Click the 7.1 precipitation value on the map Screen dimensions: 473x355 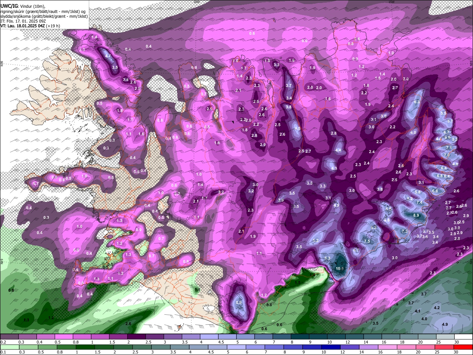(x=449, y=148)
